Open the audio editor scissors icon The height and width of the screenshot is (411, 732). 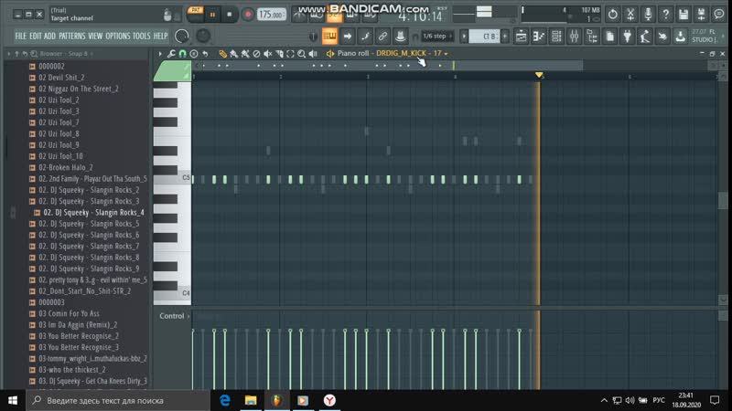[630, 15]
